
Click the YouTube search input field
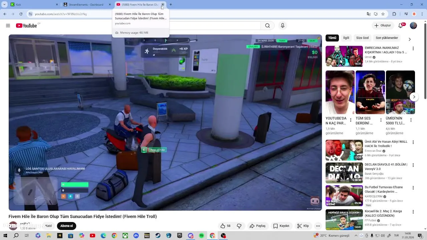tap(215, 26)
